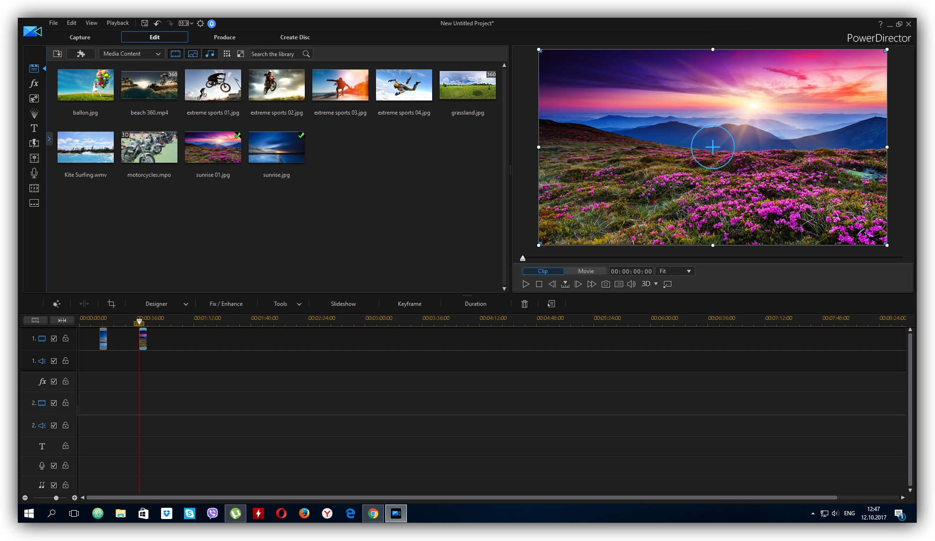Click the Slideshow button
This screenshot has width=935, height=541.
click(343, 304)
